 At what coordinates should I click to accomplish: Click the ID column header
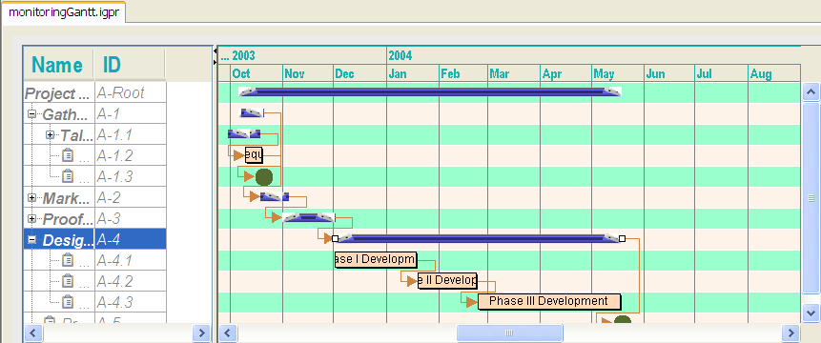click(130, 65)
